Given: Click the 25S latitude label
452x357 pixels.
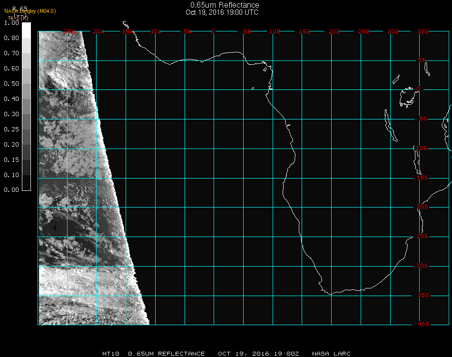Looking at the screenshot, I should (x=423, y=237).
